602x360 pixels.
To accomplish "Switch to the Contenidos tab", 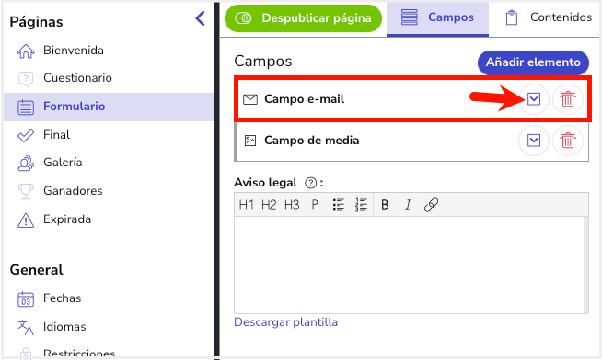I will point(549,17).
